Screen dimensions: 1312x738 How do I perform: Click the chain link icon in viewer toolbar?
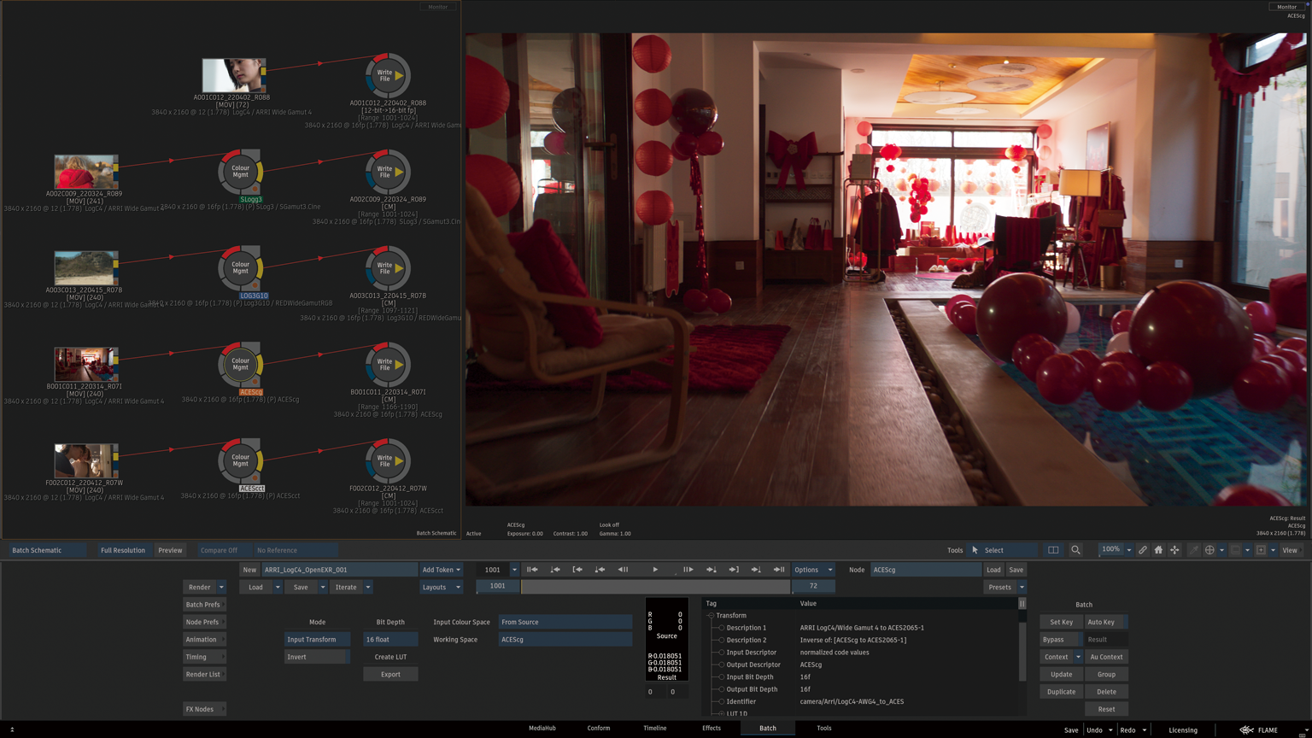(x=1142, y=550)
